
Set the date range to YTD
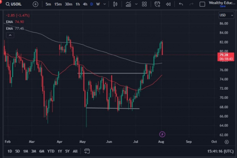(x=51, y=151)
